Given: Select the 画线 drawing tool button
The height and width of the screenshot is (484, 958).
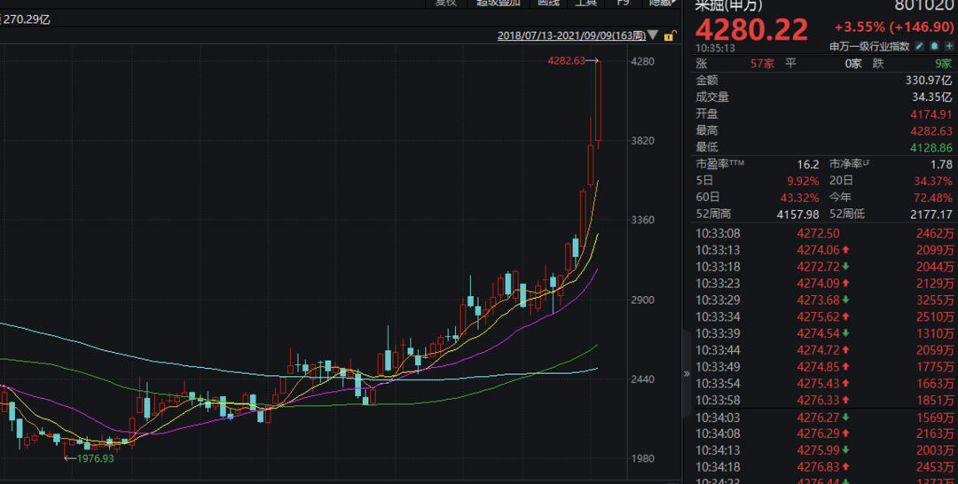Looking at the screenshot, I should coord(548,4).
